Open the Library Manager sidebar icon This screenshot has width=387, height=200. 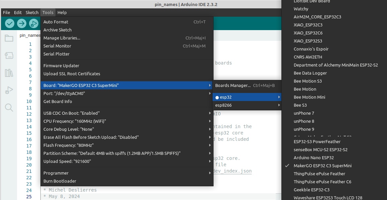click(x=9, y=73)
